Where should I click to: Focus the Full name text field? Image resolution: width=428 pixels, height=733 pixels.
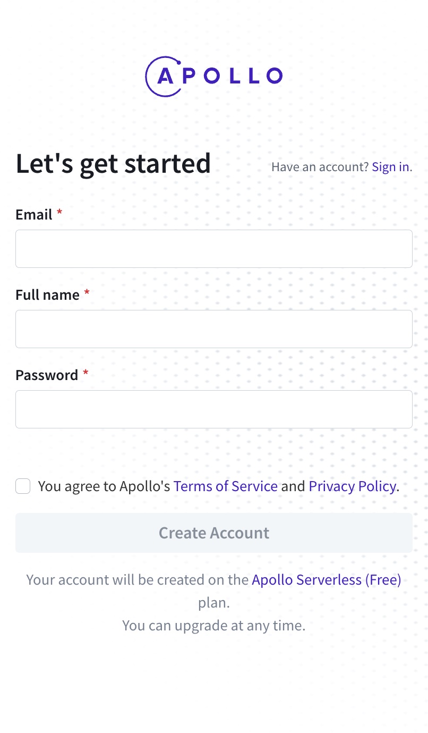(213, 328)
